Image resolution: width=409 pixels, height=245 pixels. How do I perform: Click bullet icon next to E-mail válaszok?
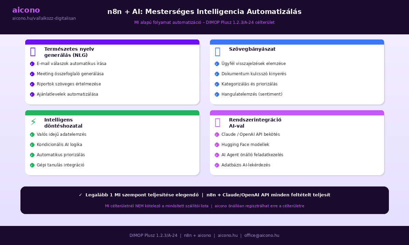pyautogui.click(x=32, y=64)
